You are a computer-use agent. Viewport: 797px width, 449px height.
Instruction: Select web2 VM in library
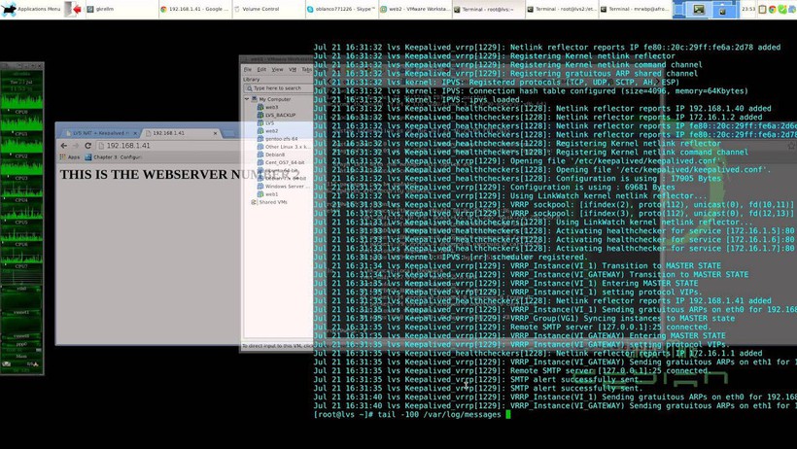[272, 131]
